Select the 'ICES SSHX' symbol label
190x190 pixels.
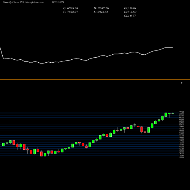click(x=58, y=2)
